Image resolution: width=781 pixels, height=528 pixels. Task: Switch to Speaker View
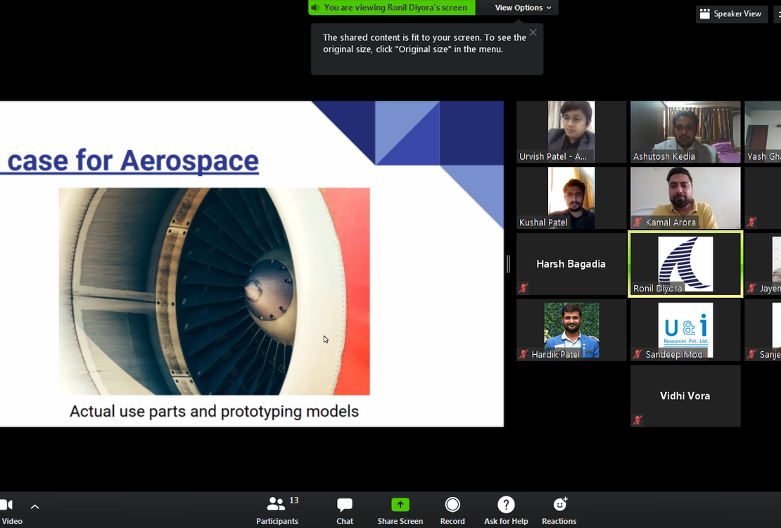(x=730, y=14)
